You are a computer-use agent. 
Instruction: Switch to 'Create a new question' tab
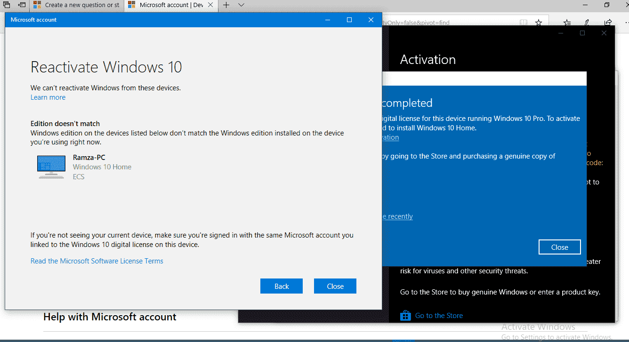pyautogui.click(x=77, y=5)
